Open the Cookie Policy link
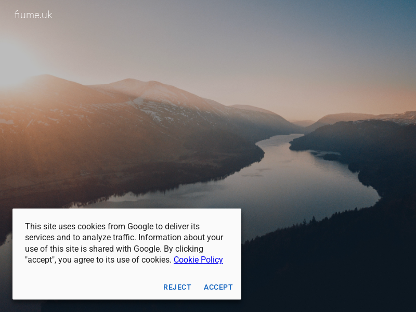The image size is (416, 312). click(198, 259)
